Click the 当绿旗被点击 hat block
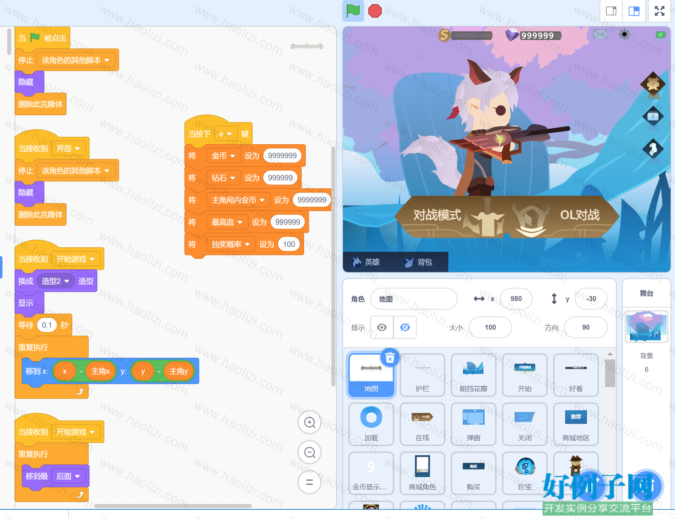This screenshot has width=675, height=519. (42, 38)
